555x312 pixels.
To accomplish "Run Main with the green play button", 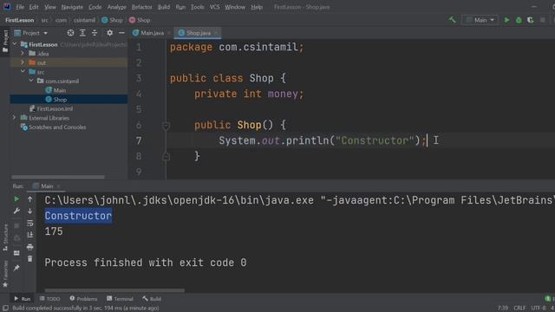I will (506, 20).
